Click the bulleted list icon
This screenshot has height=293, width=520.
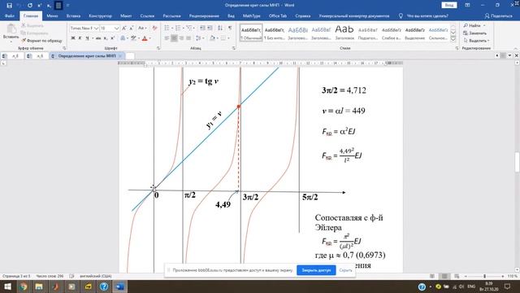(167, 28)
